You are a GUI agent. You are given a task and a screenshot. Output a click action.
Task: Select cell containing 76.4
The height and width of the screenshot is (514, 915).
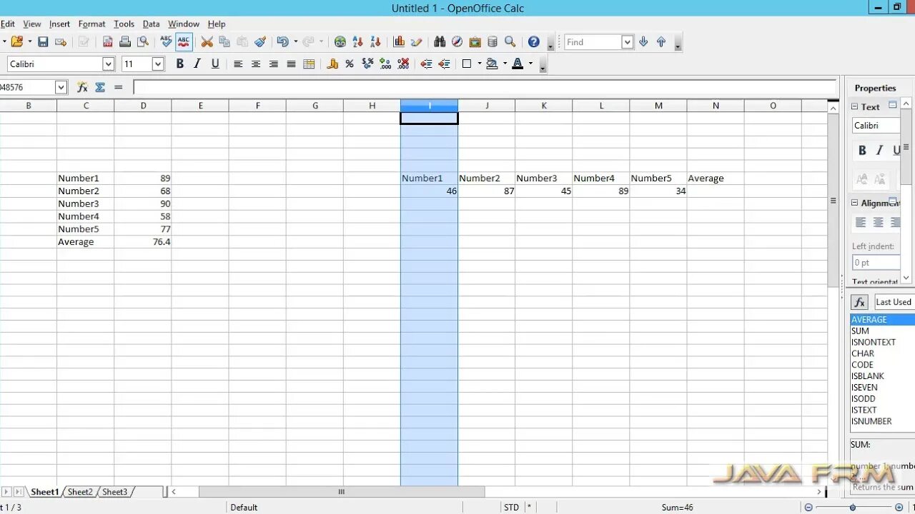point(143,242)
